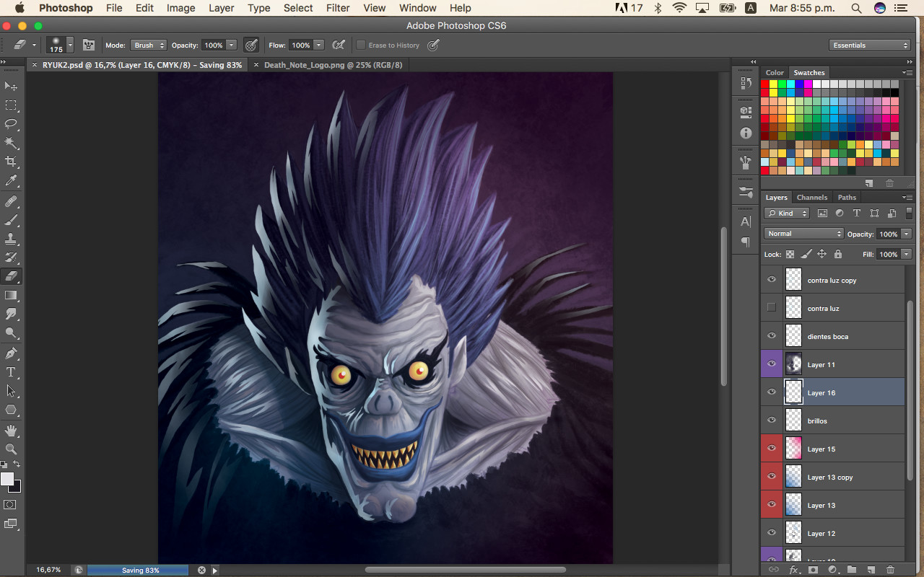Pick the red swatch in Swatches
Viewport: 924px width, 577px height.
[765, 84]
